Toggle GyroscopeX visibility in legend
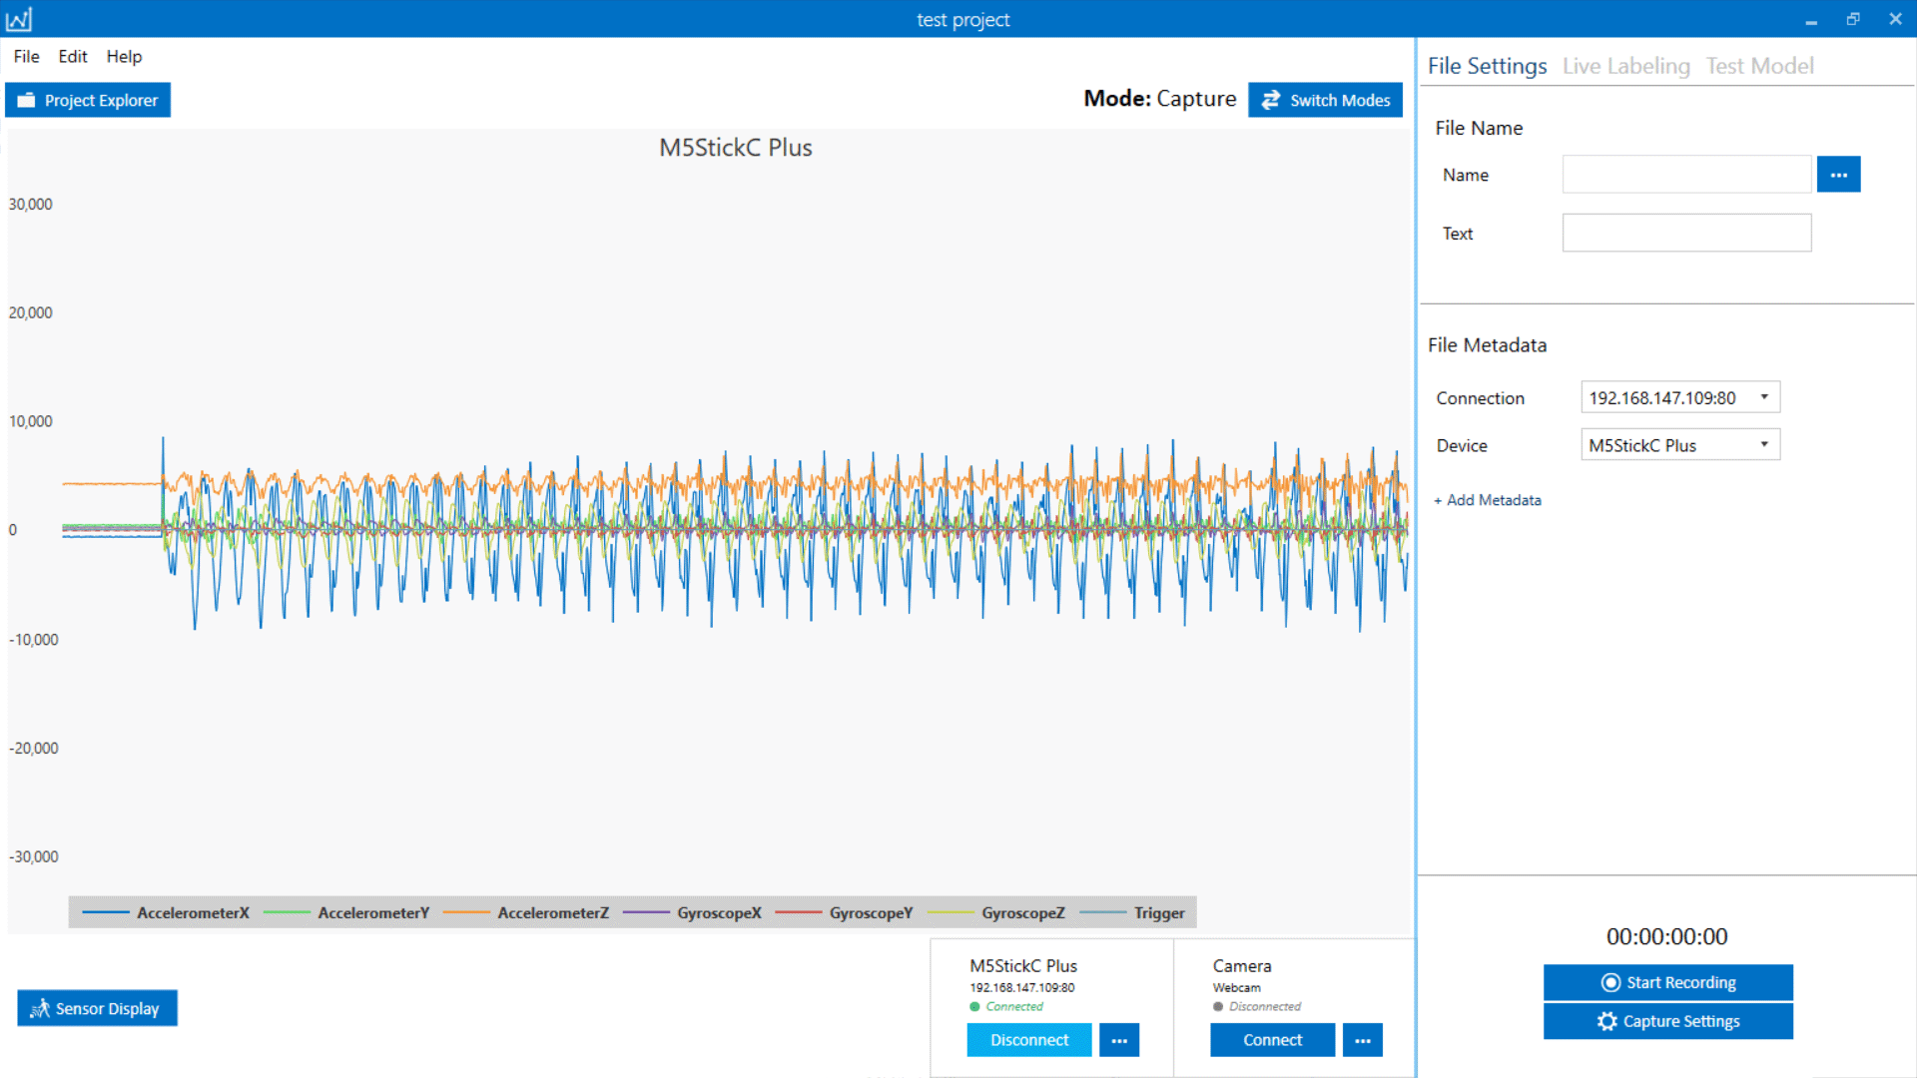 [x=716, y=913]
